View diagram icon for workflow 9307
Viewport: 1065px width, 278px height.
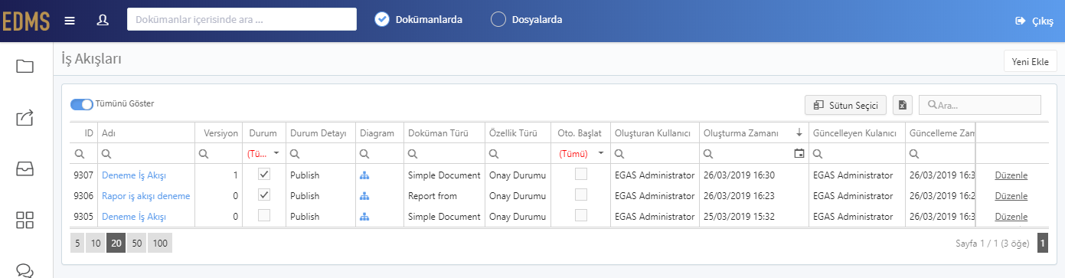[364, 175]
